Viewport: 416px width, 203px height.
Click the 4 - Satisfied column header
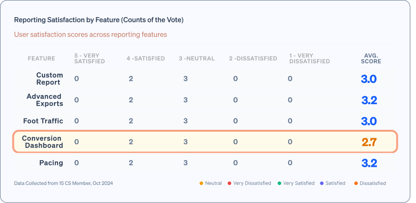pyautogui.click(x=146, y=58)
